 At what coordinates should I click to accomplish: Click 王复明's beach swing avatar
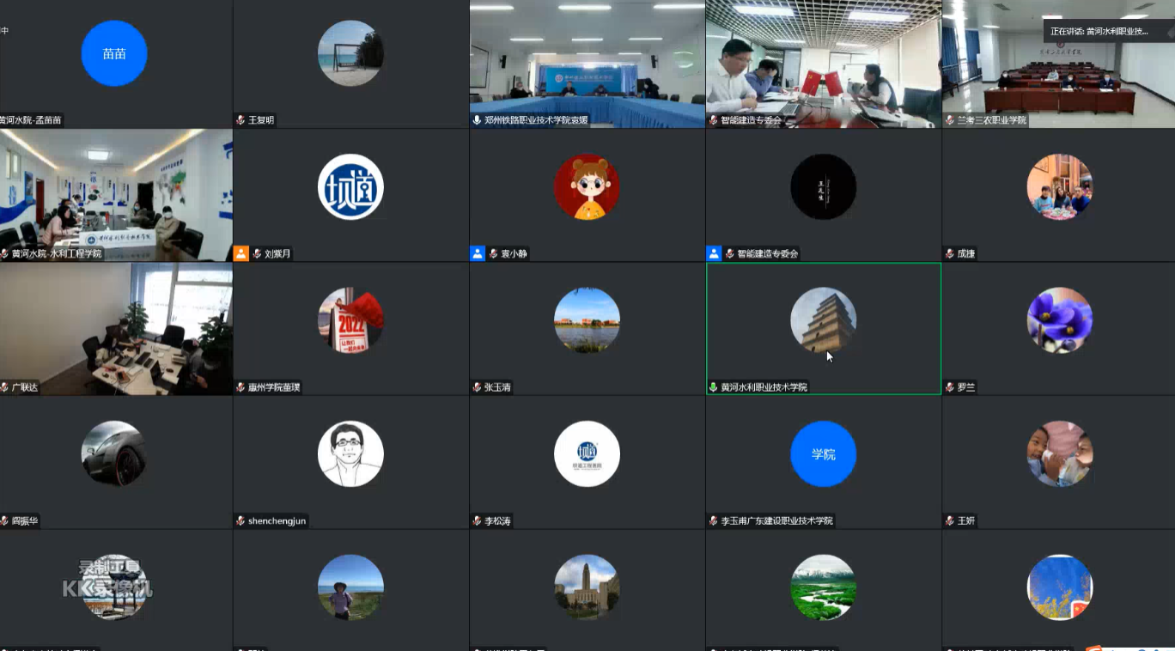coord(350,53)
